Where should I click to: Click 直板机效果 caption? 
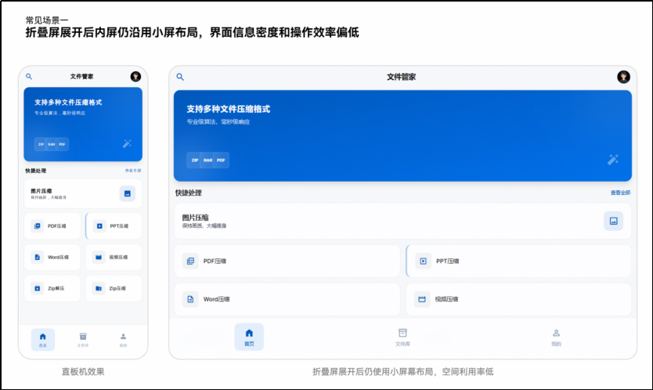[83, 372]
